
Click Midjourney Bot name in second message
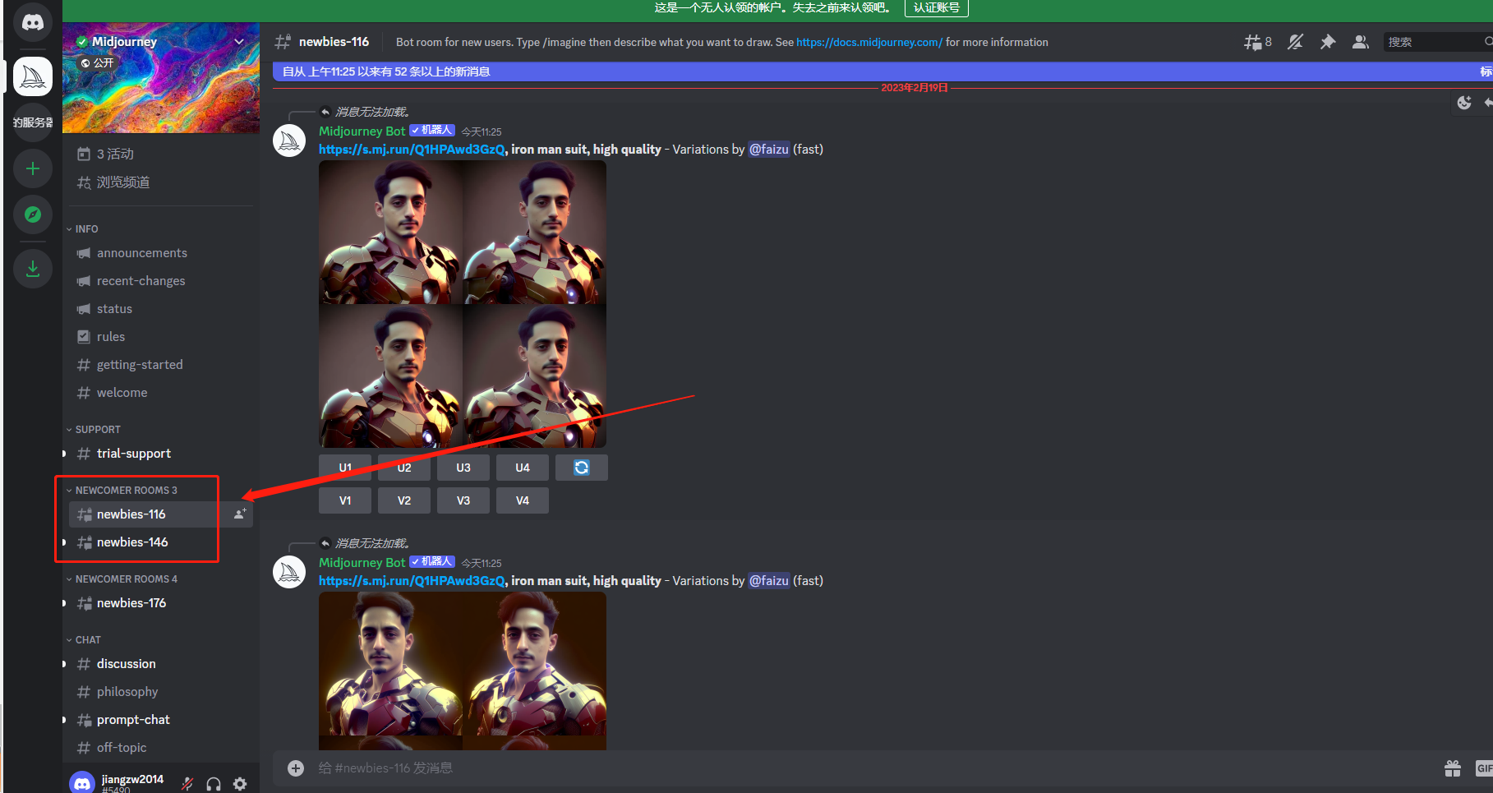pyautogui.click(x=362, y=563)
